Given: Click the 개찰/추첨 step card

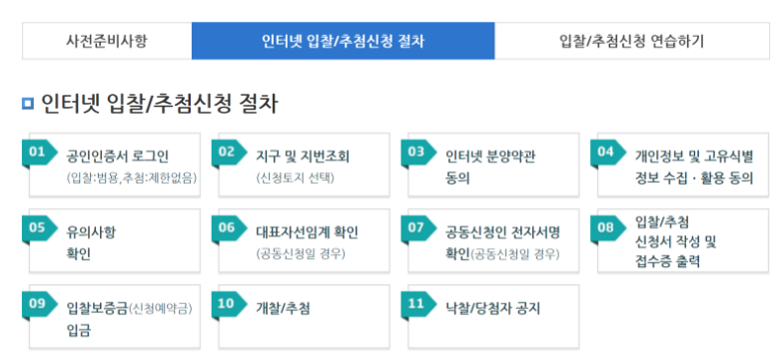Looking at the screenshot, I should pos(305,316).
